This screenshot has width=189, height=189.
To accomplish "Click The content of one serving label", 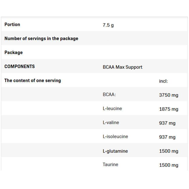I will coord(33,81).
